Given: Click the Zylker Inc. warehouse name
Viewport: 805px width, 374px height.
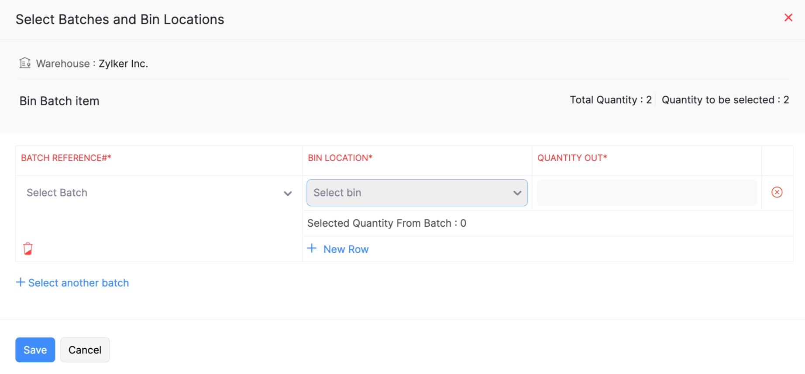Looking at the screenshot, I should point(123,64).
